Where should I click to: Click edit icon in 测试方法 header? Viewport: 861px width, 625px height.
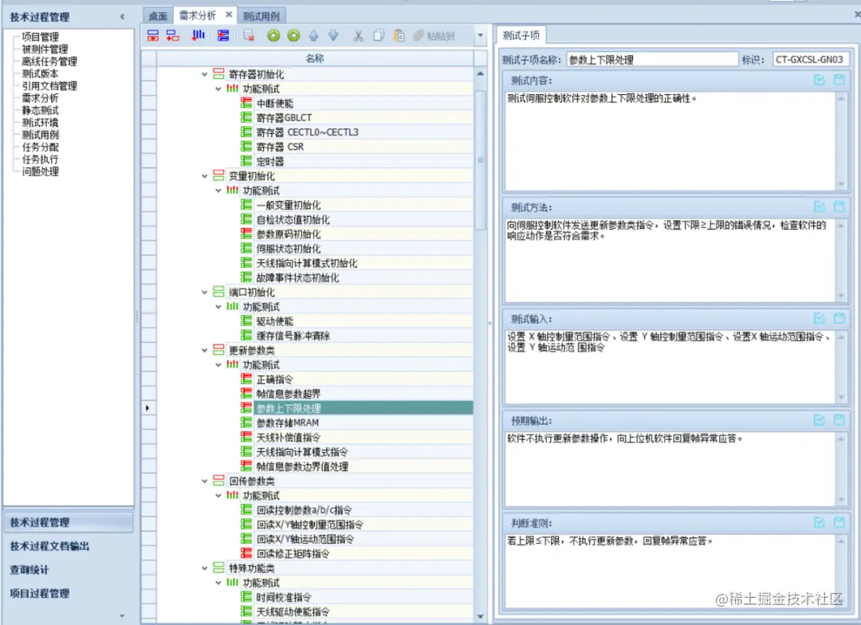820,207
